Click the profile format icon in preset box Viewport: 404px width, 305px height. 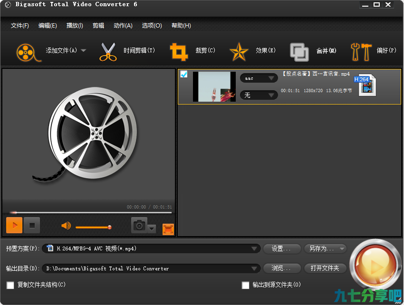coord(50,248)
